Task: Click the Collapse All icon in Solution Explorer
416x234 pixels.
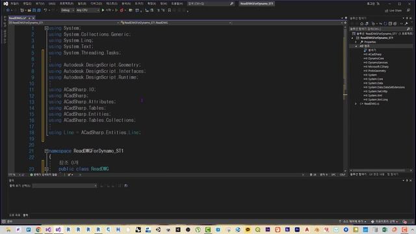Action: coord(390,23)
